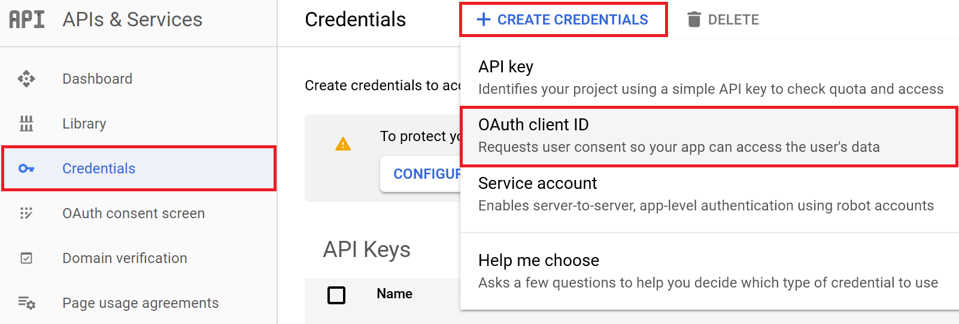959x324 pixels.
Task: Click the OAuth consent screen icon
Action: (26, 213)
